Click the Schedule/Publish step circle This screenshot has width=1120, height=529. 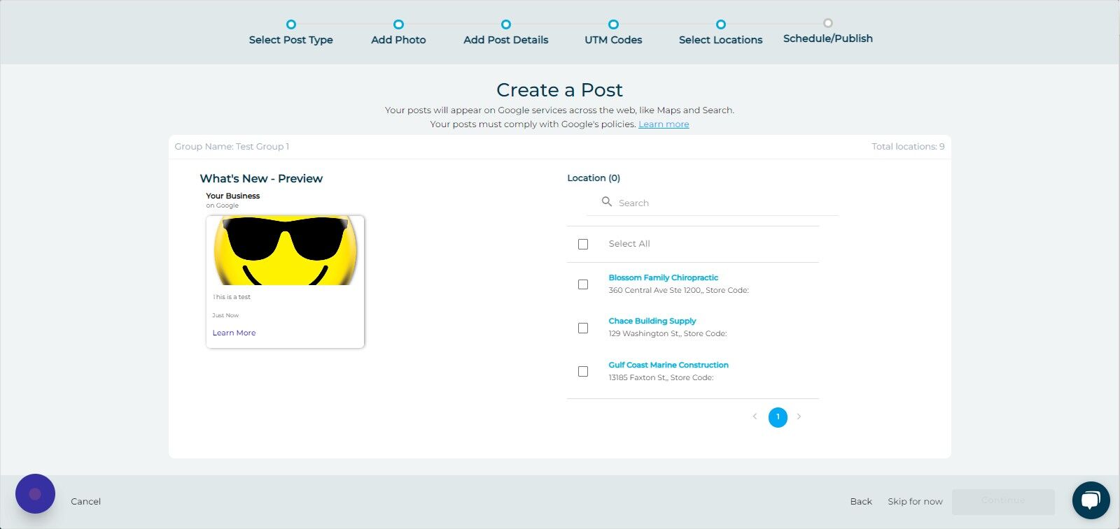tap(828, 23)
